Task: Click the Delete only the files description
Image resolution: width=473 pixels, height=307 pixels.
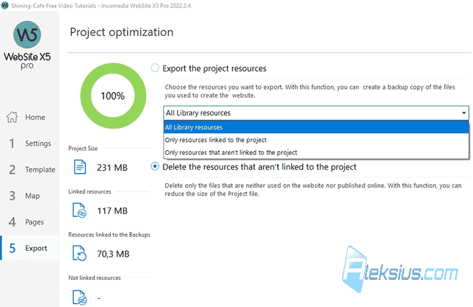Action: coord(313,189)
